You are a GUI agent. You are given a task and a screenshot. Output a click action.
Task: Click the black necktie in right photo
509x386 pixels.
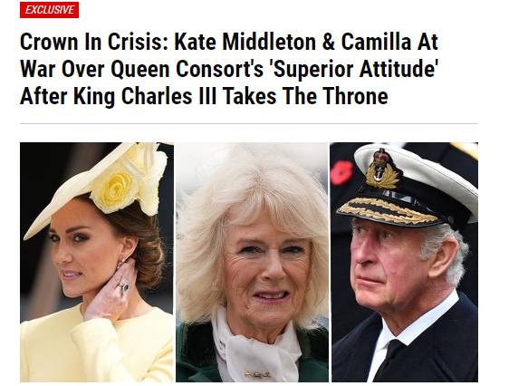click(389, 360)
